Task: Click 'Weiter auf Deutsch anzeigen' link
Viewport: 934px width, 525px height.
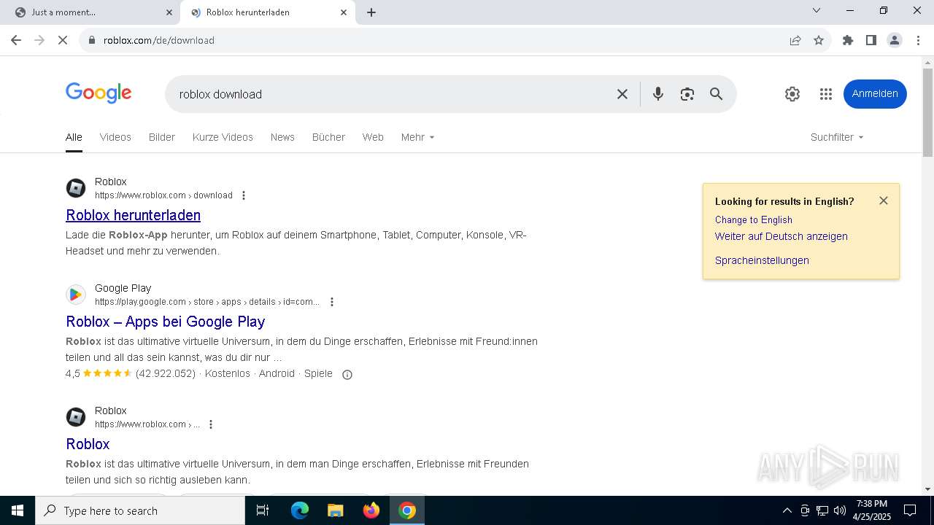Action: click(x=781, y=236)
